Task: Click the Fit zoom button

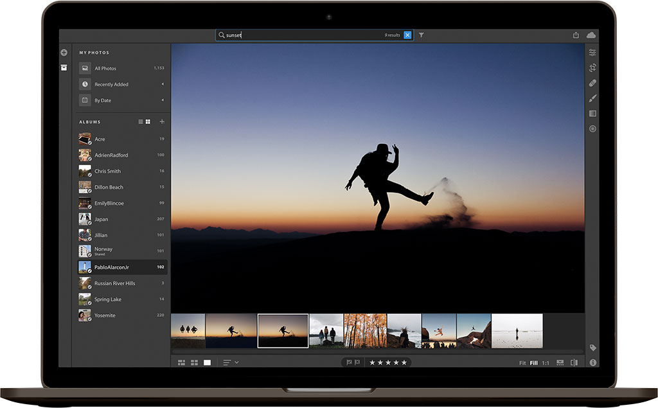Action: 522,363
